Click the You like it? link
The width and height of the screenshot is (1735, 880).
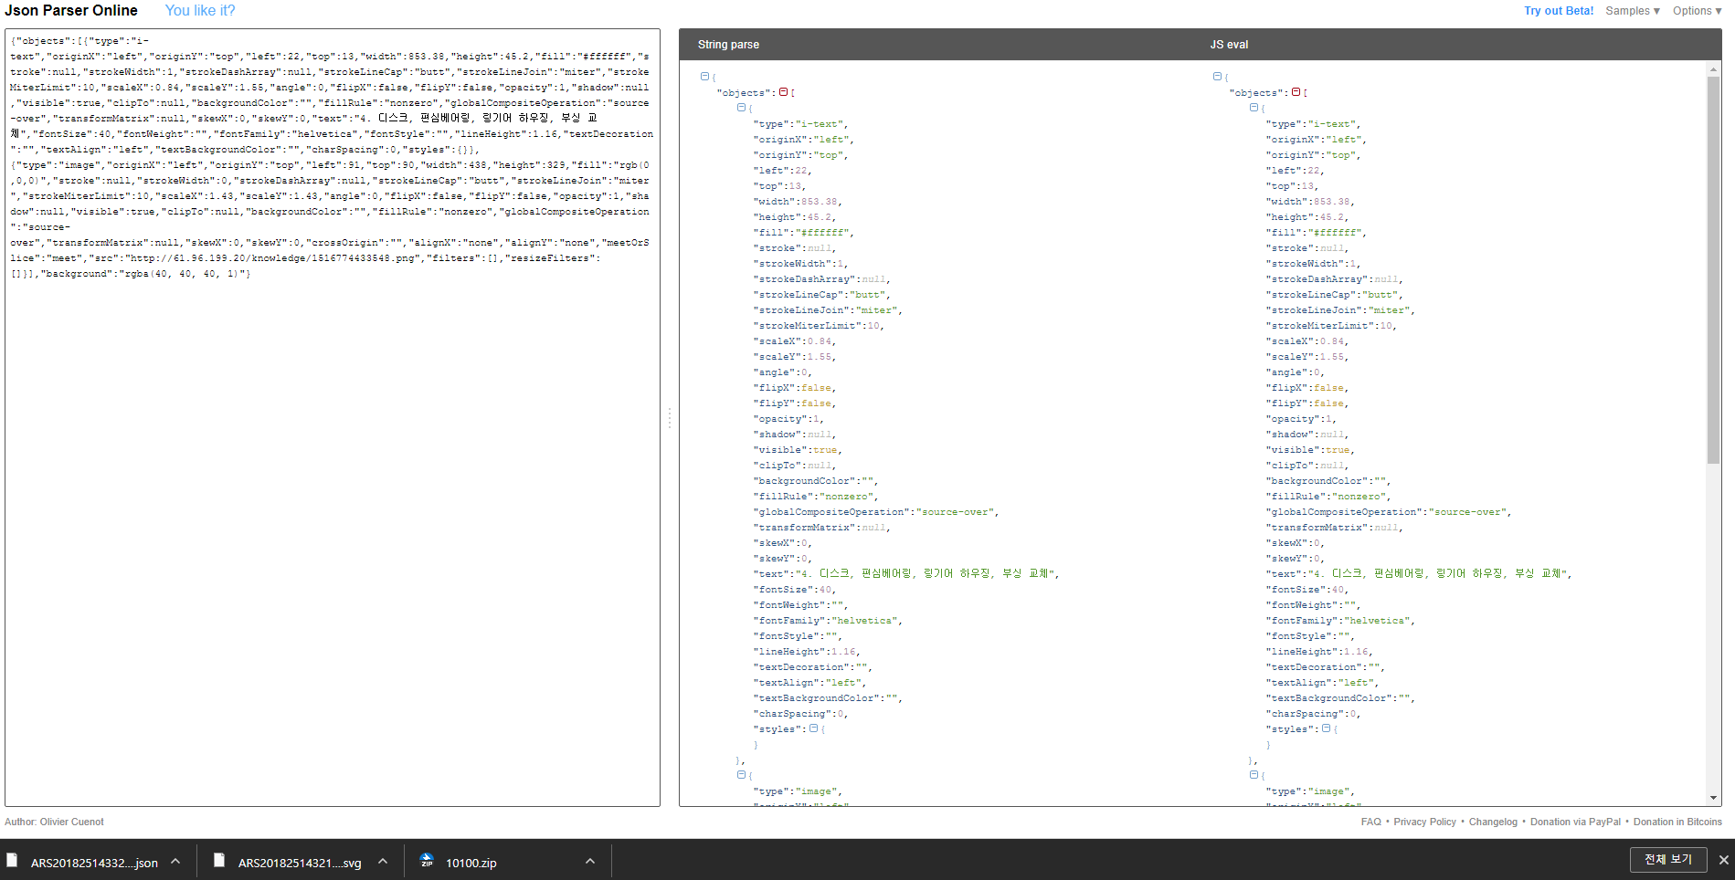click(200, 11)
